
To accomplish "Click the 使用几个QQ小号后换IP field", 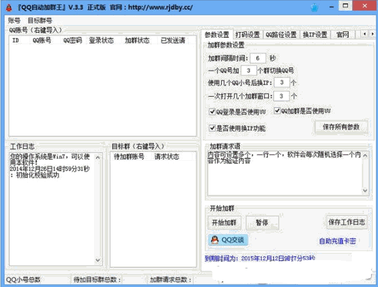I will coord(282,83).
